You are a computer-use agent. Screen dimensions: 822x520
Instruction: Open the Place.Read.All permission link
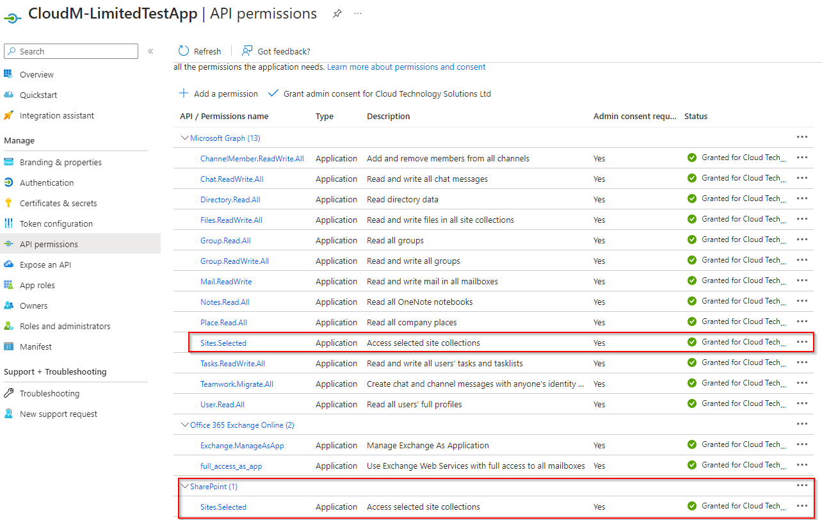(x=223, y=322)
